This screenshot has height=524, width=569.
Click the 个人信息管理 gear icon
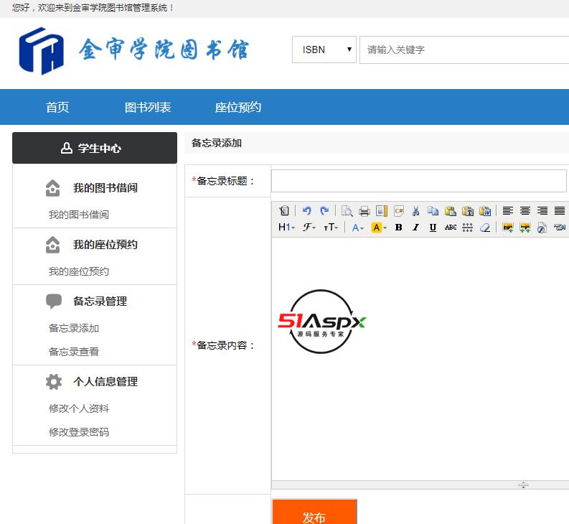click(54, 382)
